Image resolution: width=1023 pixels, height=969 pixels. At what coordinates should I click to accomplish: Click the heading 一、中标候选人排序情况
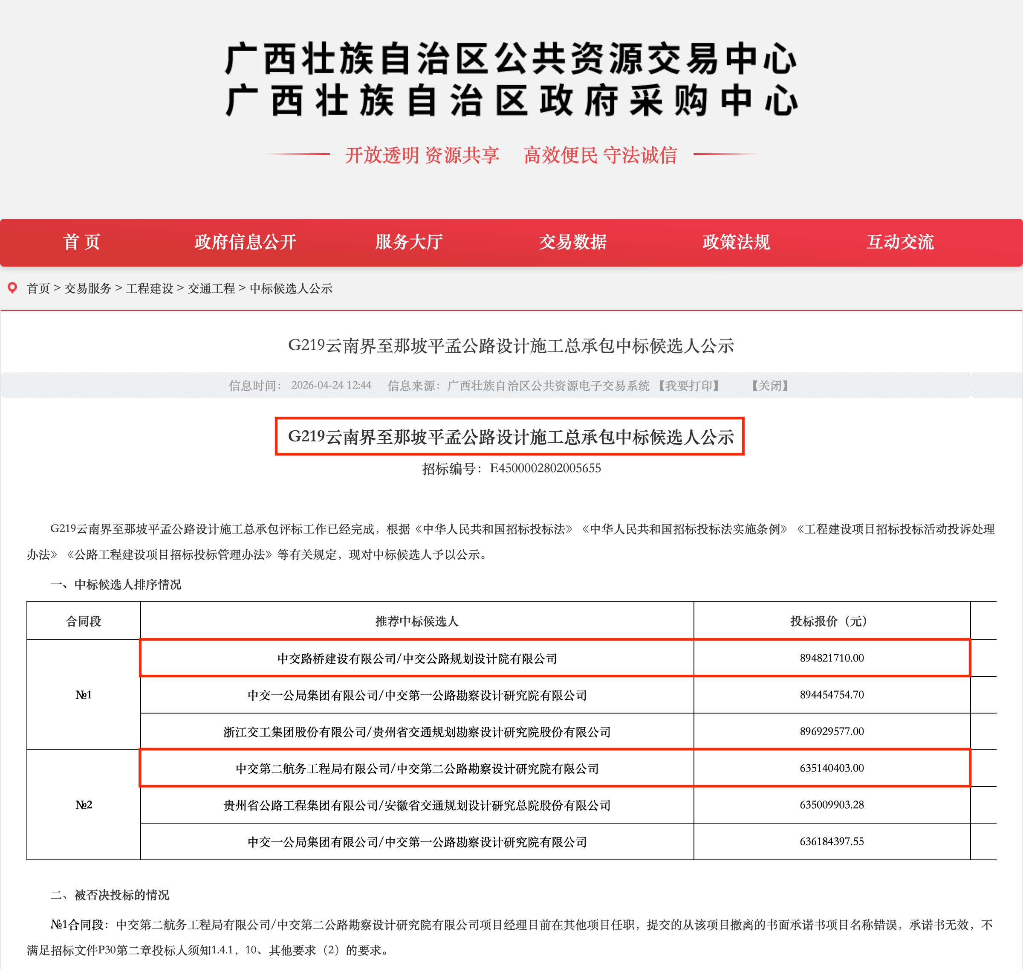(116, 584)
